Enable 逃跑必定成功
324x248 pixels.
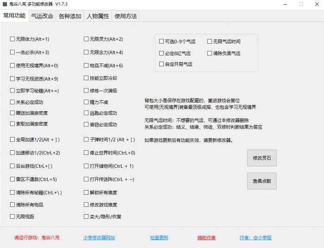[x=100, y=113]
